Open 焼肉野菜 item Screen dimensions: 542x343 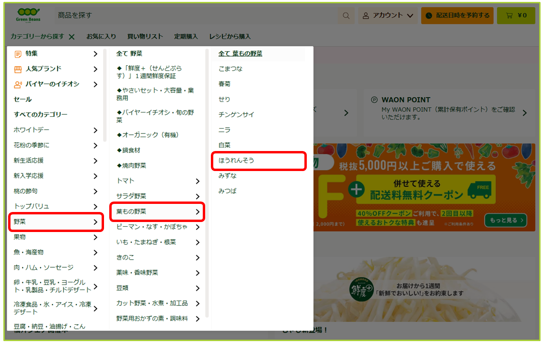131,166
